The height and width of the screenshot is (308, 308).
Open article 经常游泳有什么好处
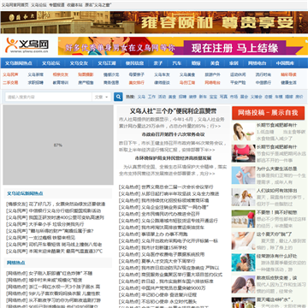[x=277, y=256]
